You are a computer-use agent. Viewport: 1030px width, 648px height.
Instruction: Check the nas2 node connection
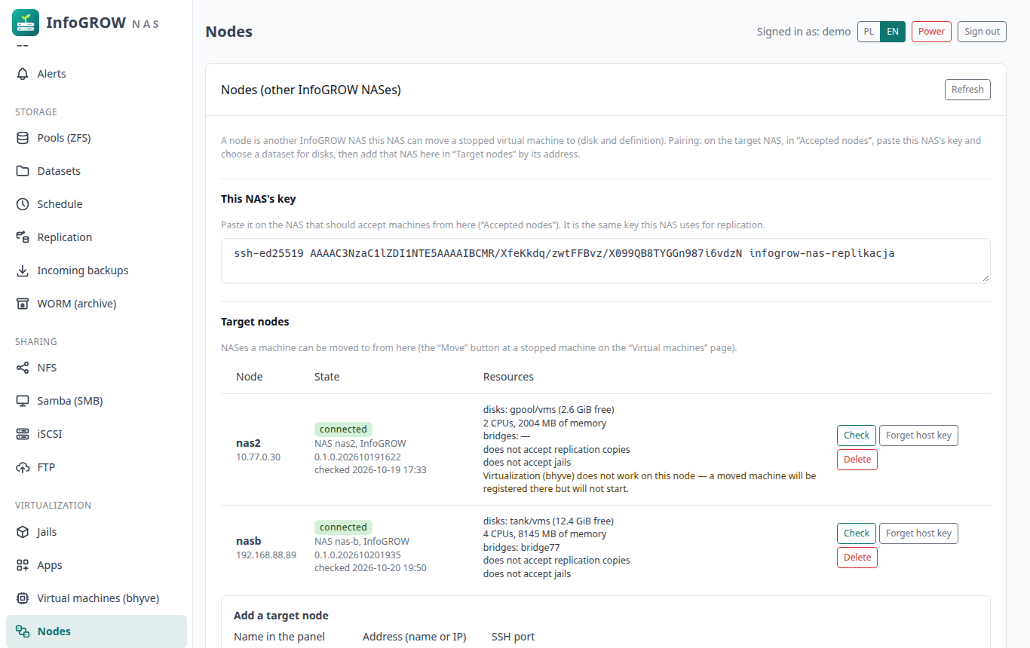click(857, 436)
